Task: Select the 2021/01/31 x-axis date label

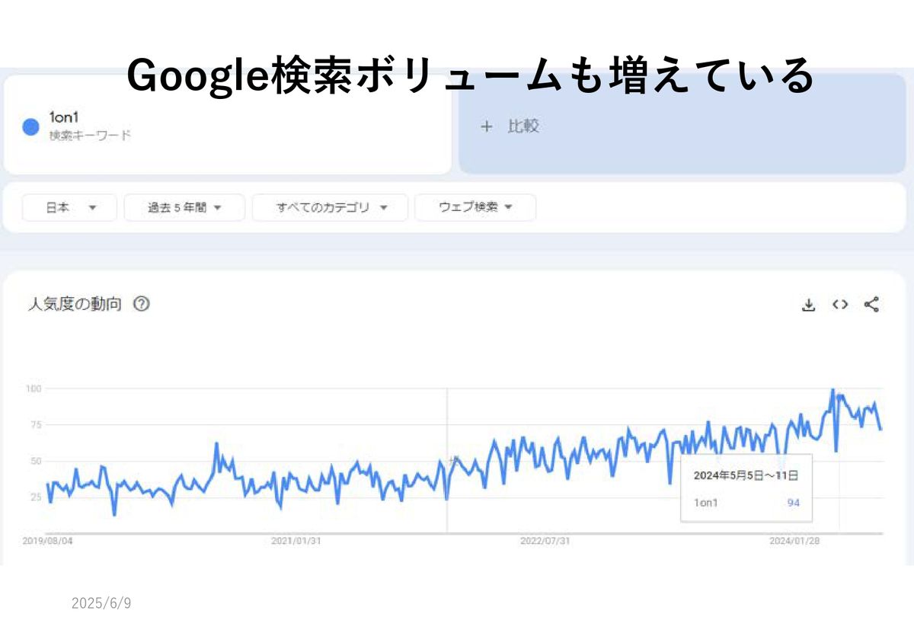Action: [296, 541]
